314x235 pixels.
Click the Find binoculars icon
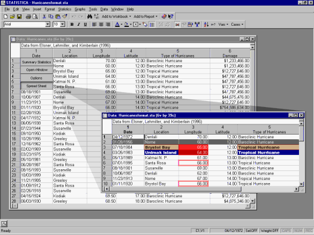[x=89, y=17]
